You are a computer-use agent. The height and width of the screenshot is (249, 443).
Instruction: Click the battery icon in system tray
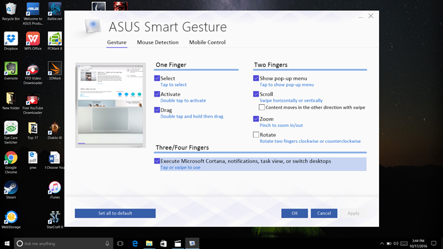[x=389, y=243]
